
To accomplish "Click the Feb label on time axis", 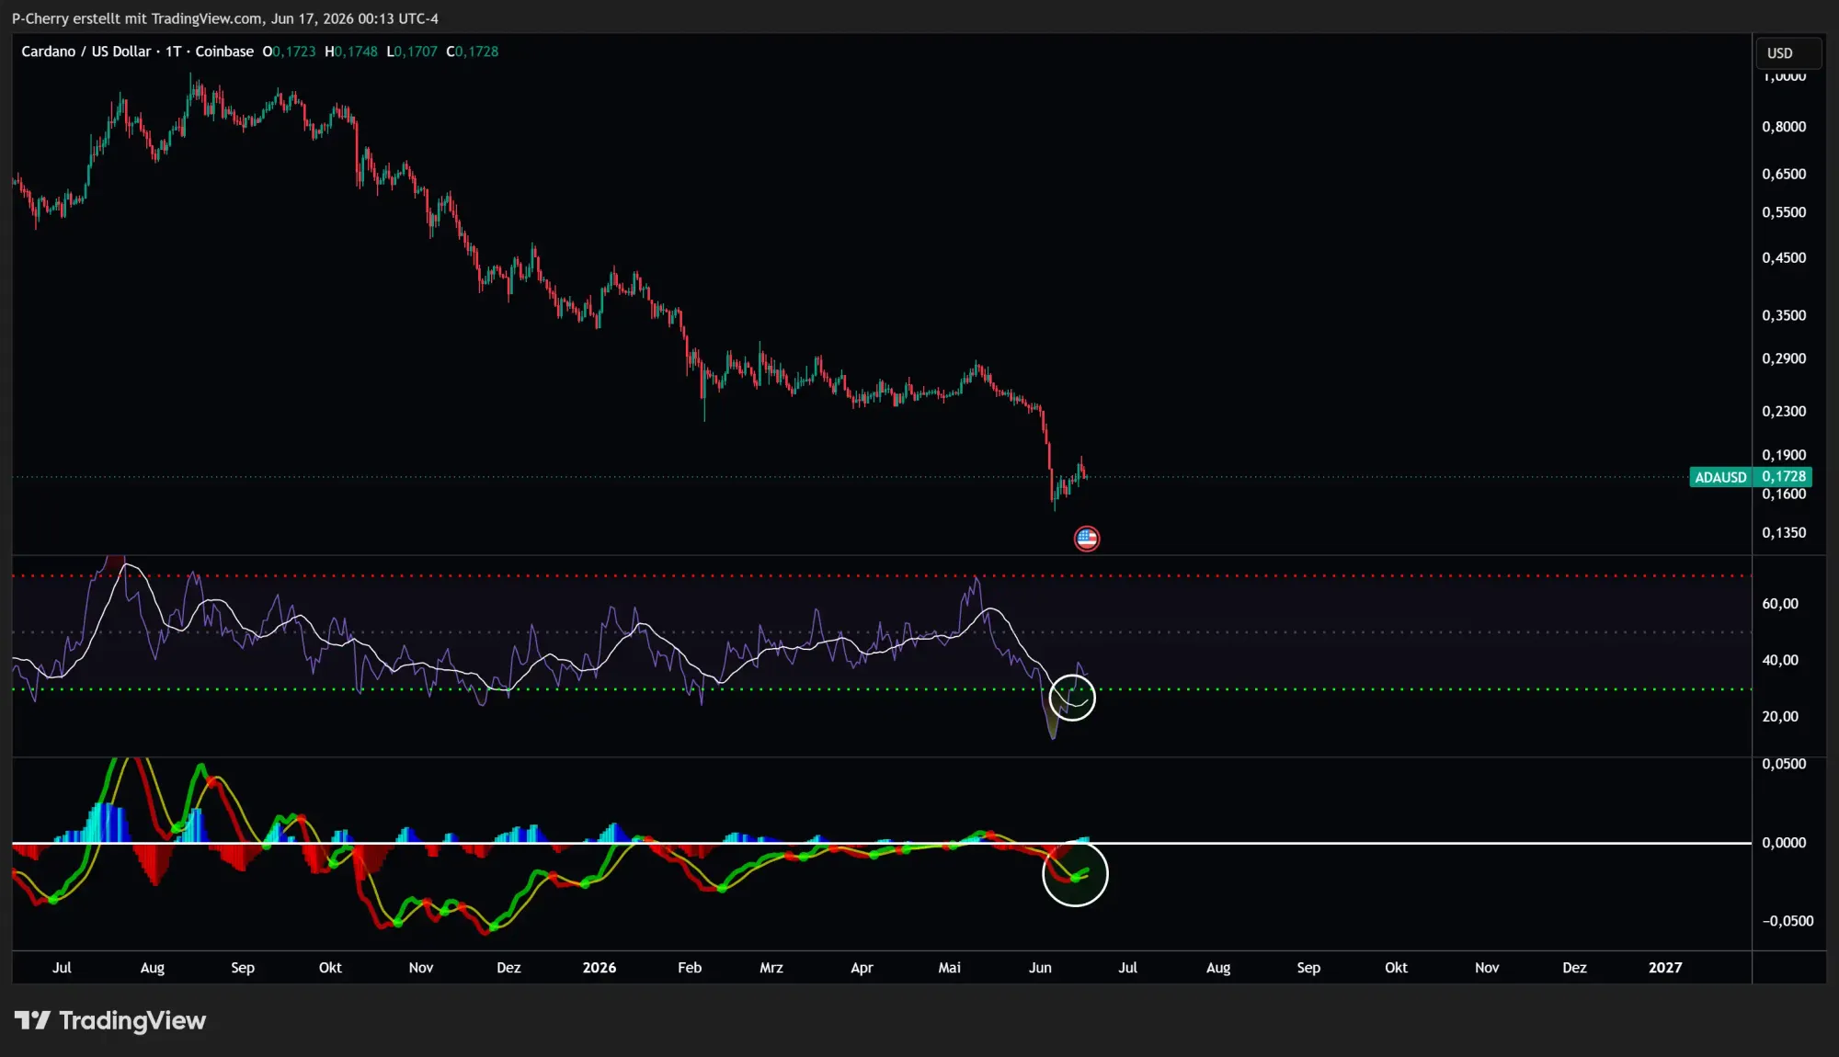I will 690,968.
